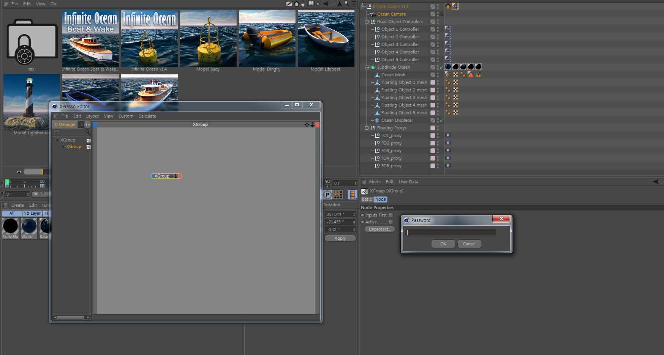Toggle visibility dots of Ocean Mesh
The height and width of the screenshot is (355, 664).
pyautogui.click(x=438, y=75)
